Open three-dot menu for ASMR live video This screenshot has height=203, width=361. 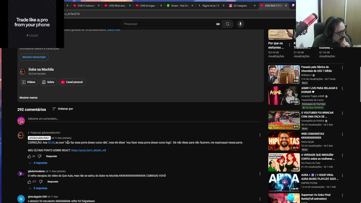[342, 89]
